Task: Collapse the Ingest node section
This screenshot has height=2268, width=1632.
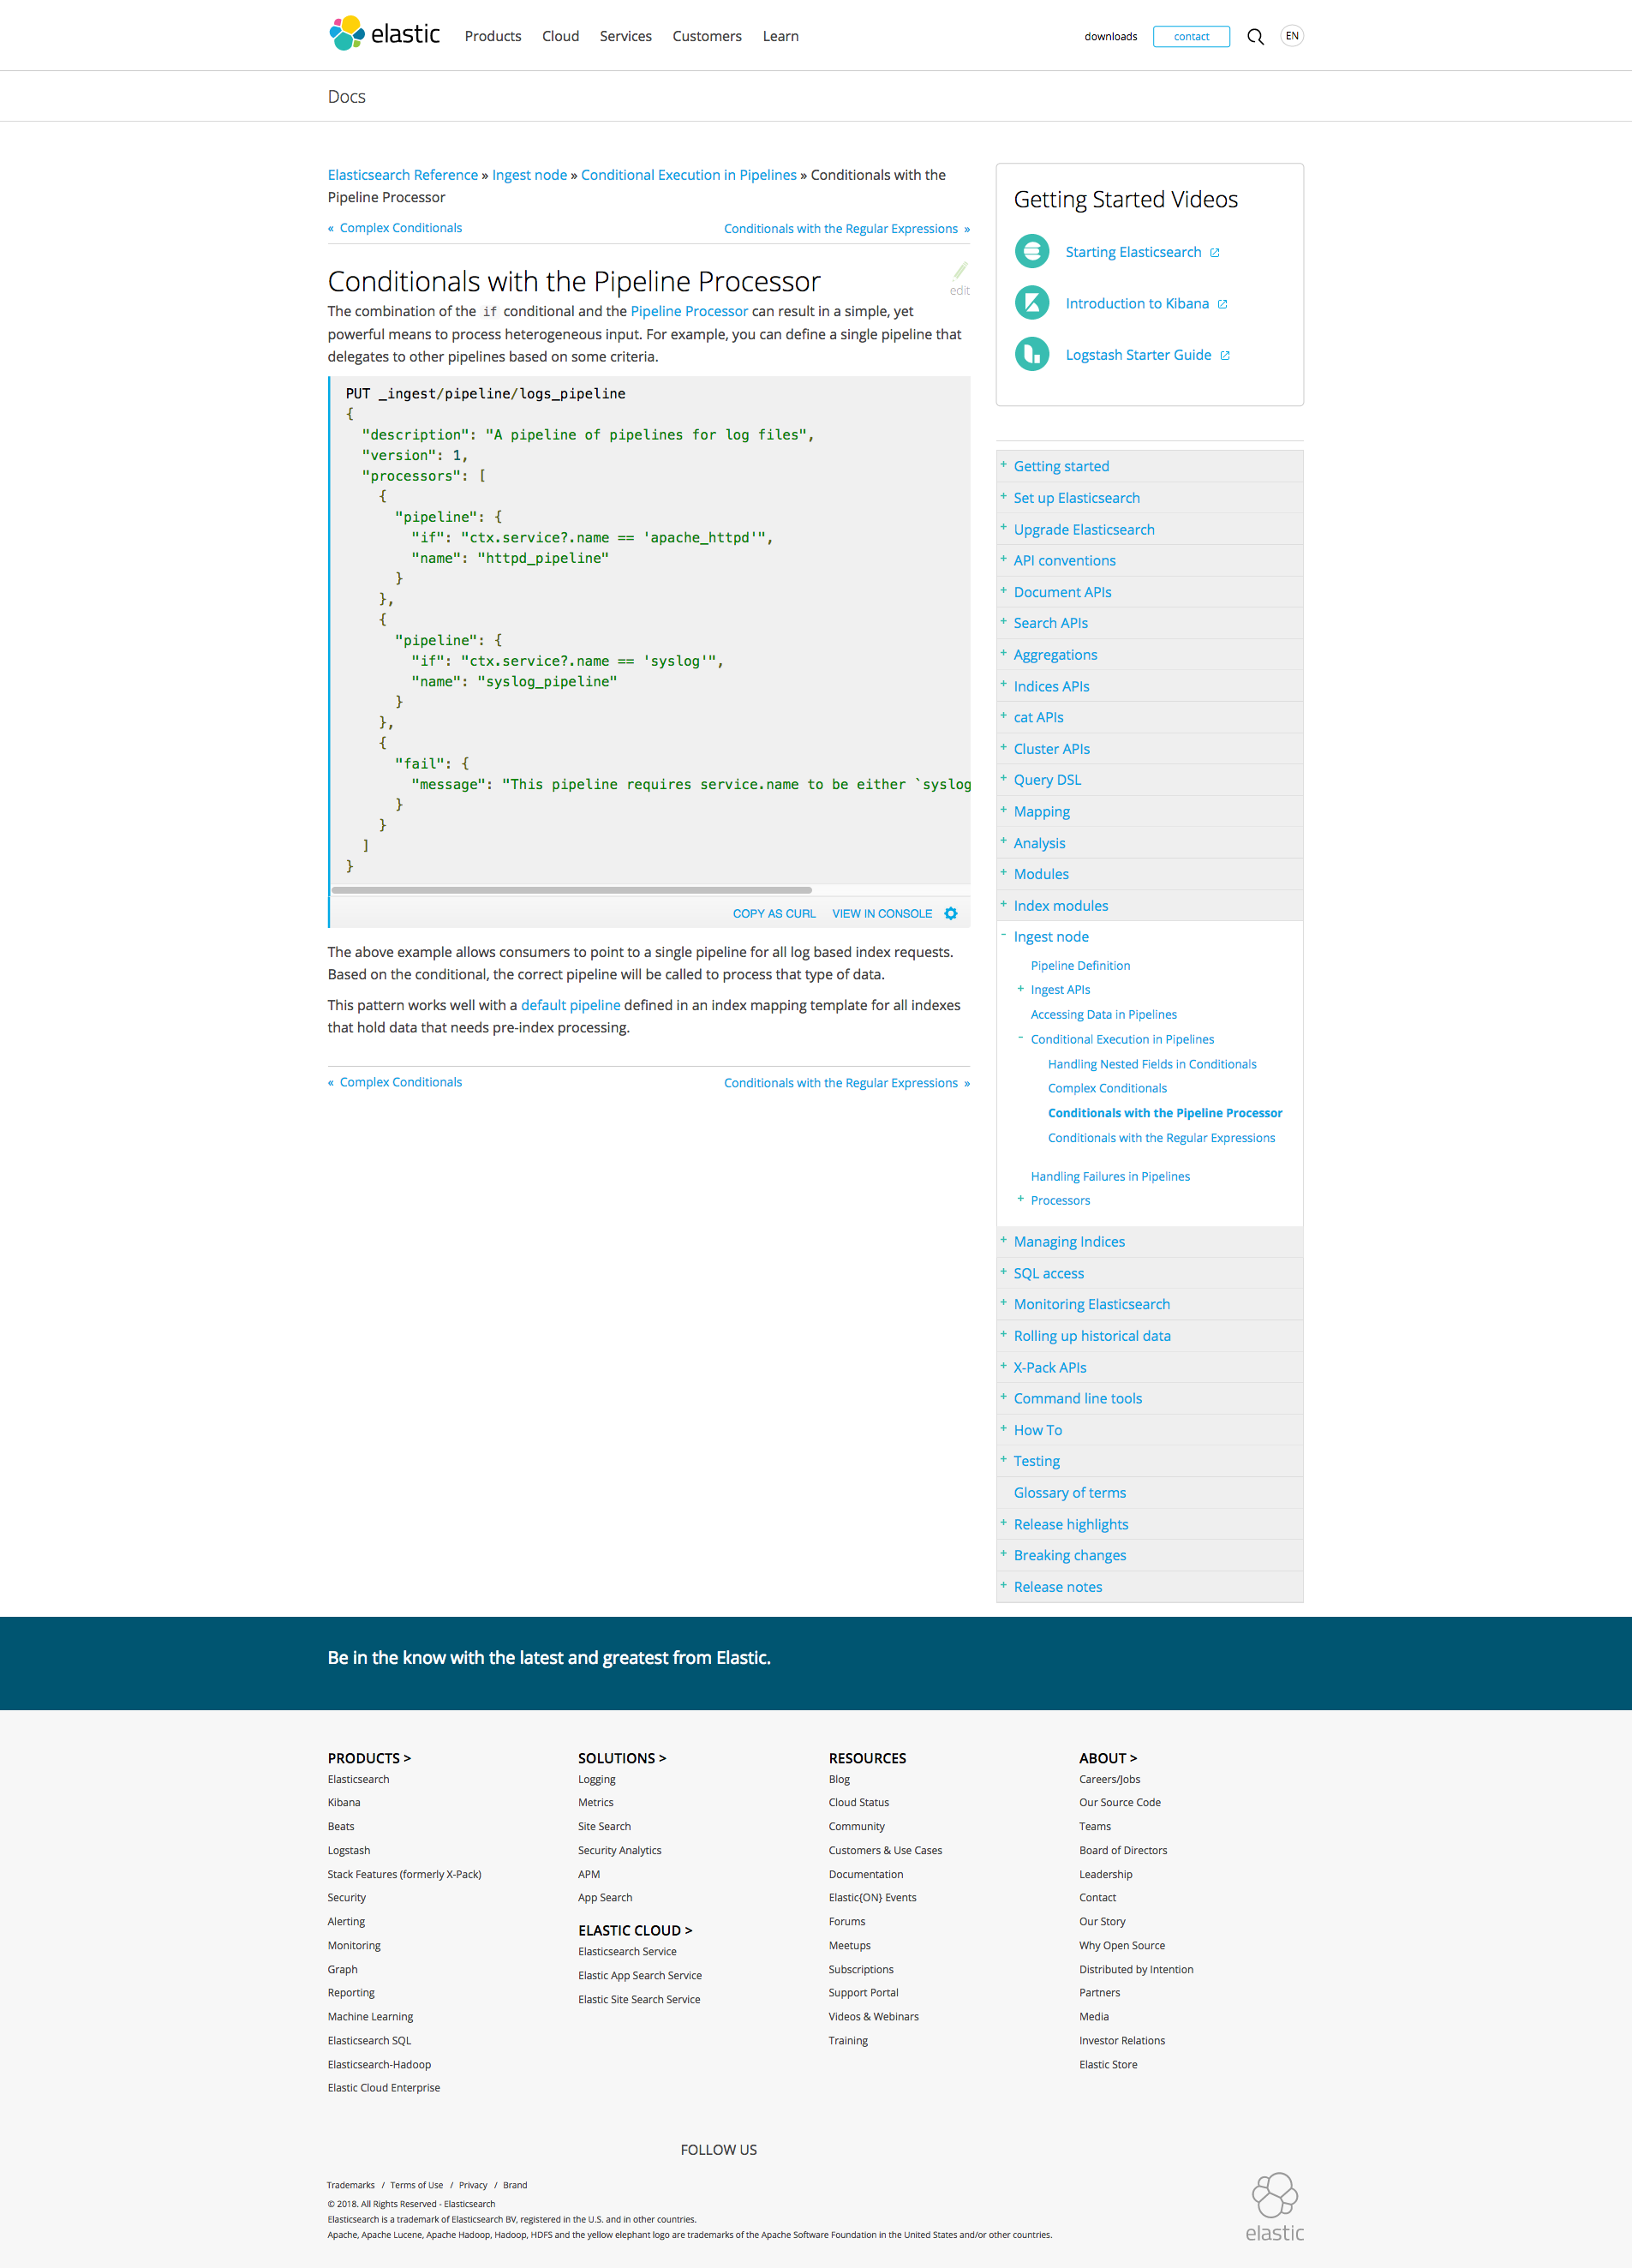Action: [1003, 935]
